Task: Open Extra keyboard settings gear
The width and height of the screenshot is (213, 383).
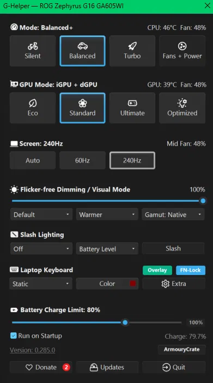Action: 174,284
